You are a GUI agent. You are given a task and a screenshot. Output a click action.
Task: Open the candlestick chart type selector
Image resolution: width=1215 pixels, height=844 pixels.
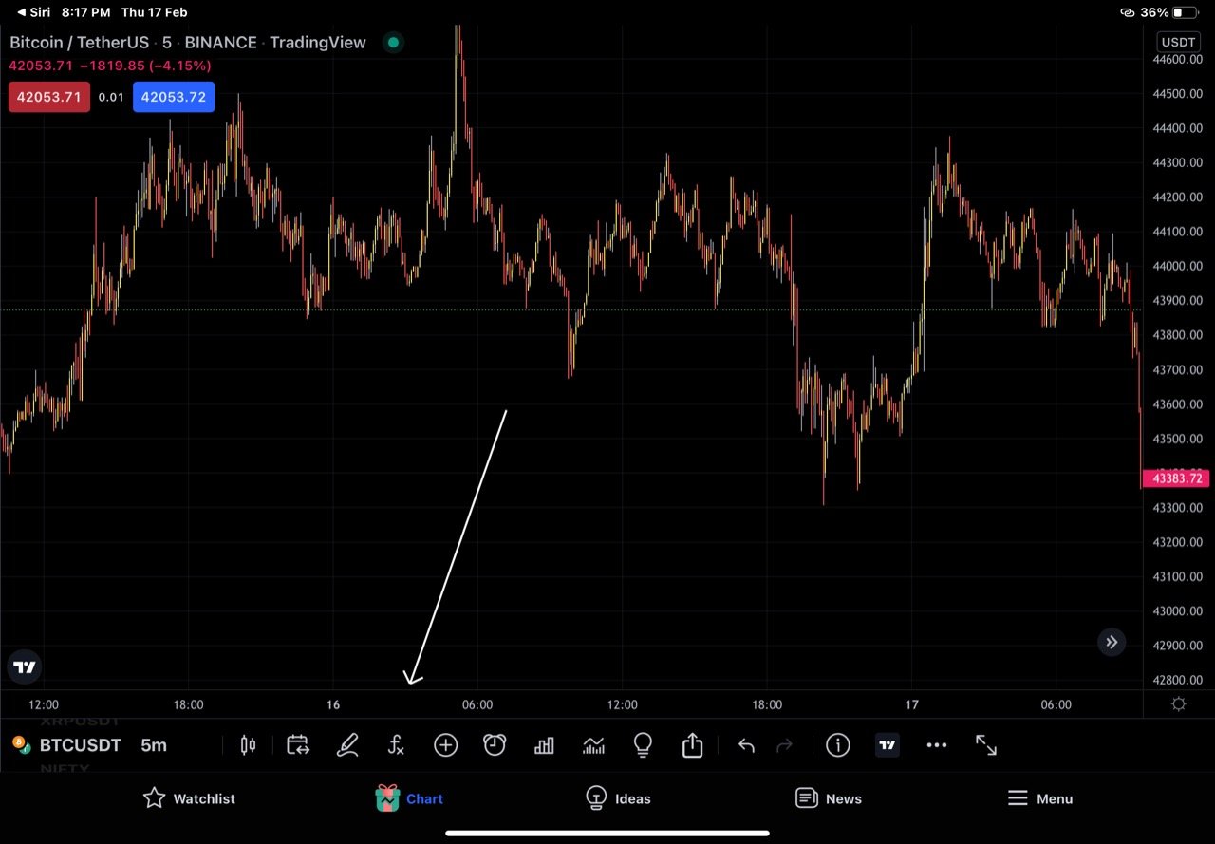(248, 745)
